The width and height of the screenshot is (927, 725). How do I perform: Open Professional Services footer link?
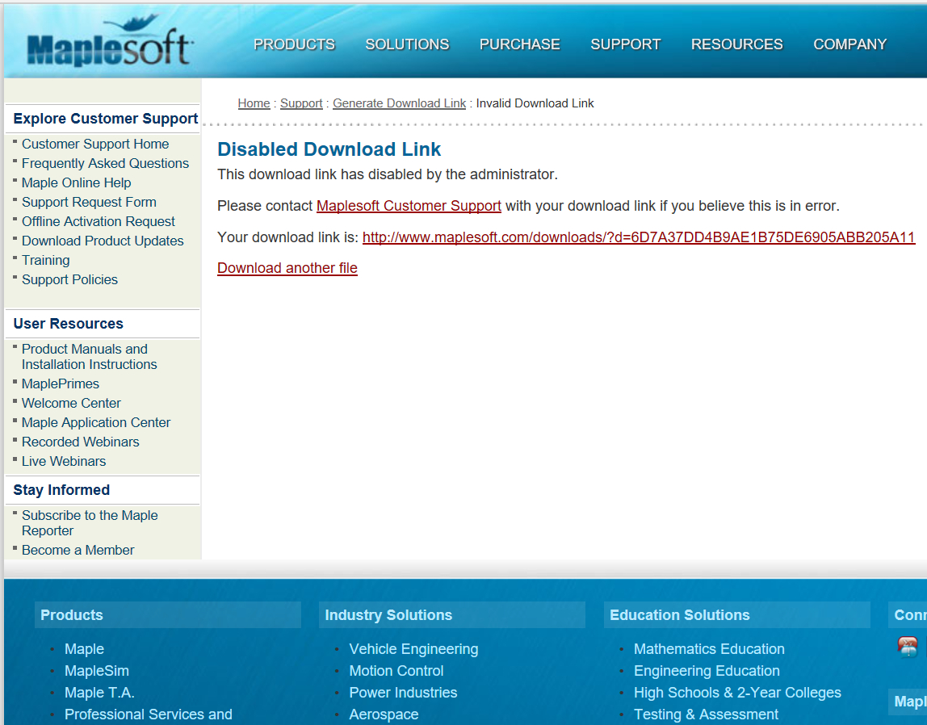click(x=149, y=715)
